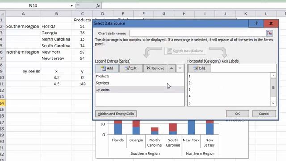Click the fx insert function icon
Image resolution: width=286 pixels, height=161 pixels.
98,6
